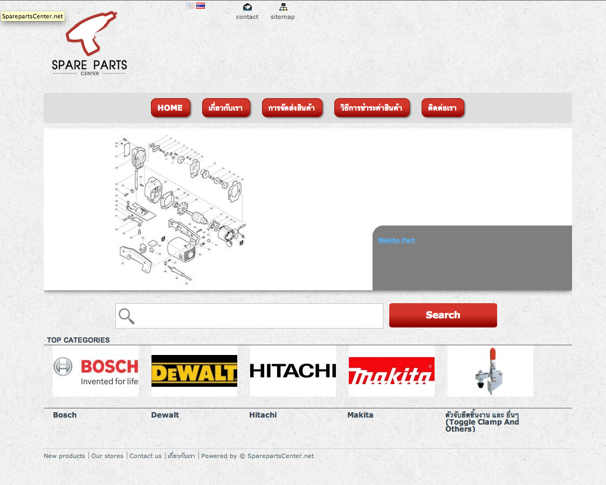Click the exploded parts diagram banner
Viewport: 606px width, 485px height.
pos(181,209)
